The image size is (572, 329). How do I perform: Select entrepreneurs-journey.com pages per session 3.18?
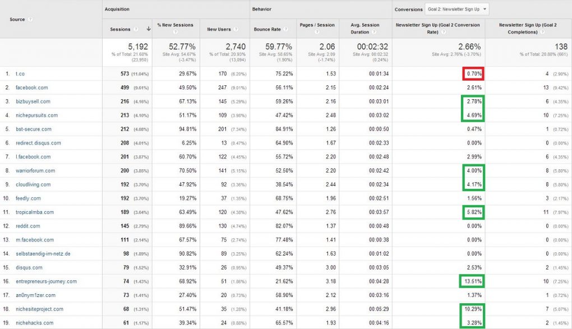[331, 281]
